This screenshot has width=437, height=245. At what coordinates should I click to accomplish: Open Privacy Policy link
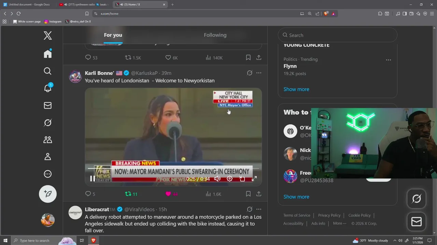tap(329, 215)
